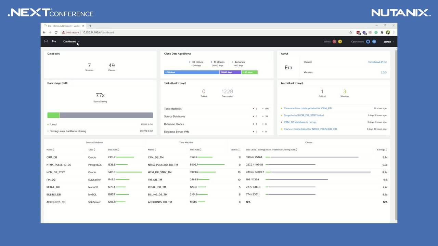
Task: Open the Tomahawk-Prod cluster link
Action: click(x=377, y=62)
